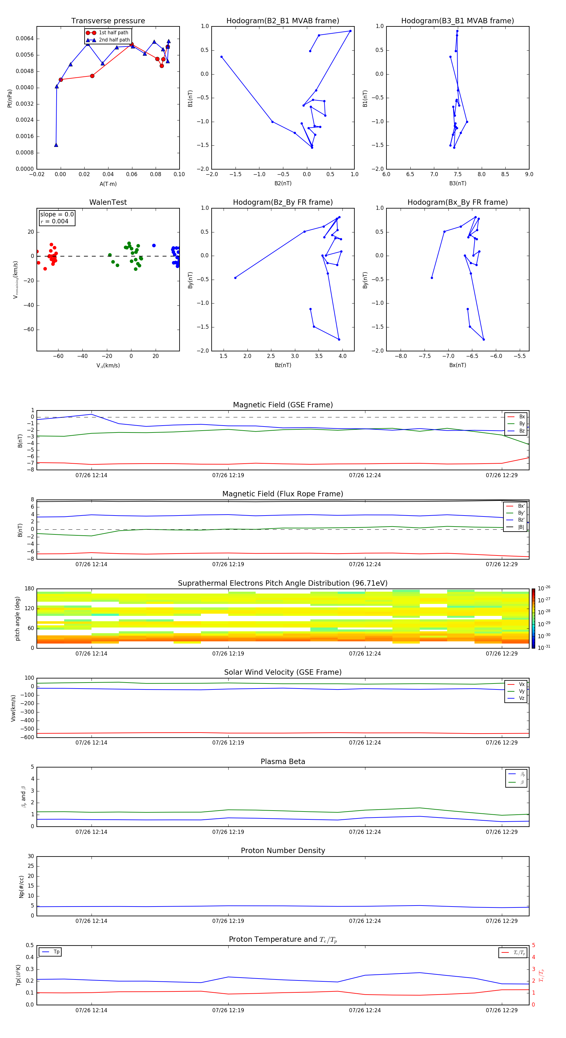Viewport: 566px width, 1038px height.
Task: Click the 'Pt(nPa)' axis label
Action: click(x=10, y=98)
